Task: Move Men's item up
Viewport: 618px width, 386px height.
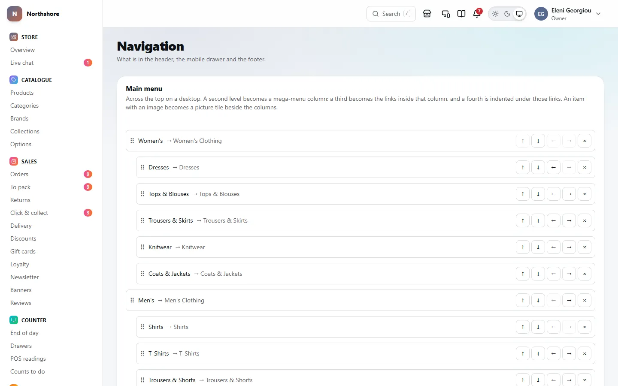Action: click(523, 300)
